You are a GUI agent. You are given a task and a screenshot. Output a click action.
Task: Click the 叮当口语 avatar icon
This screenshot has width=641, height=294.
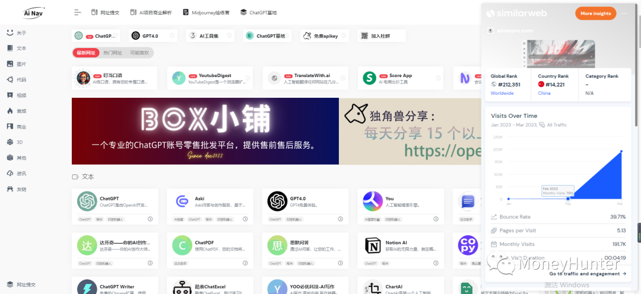coord(84,78)
